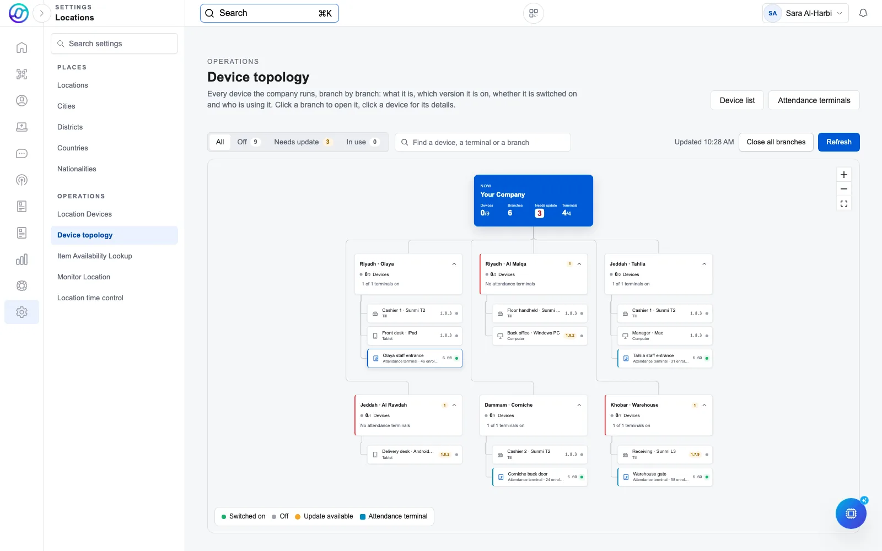Image resolution: width=882 pixels, height=551 pixels.
Task: Open the Sara Al-Harbi account dropdown
Action: (805, 13)
